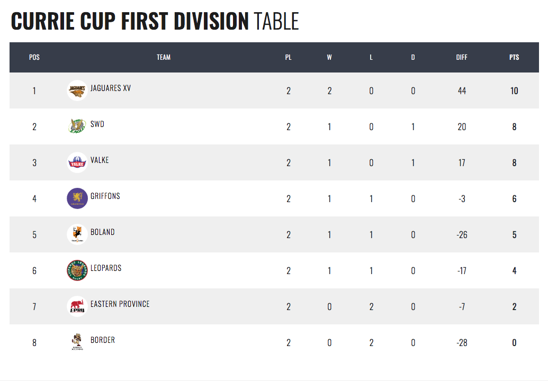Click the TEAM column header

click(164, 57)
